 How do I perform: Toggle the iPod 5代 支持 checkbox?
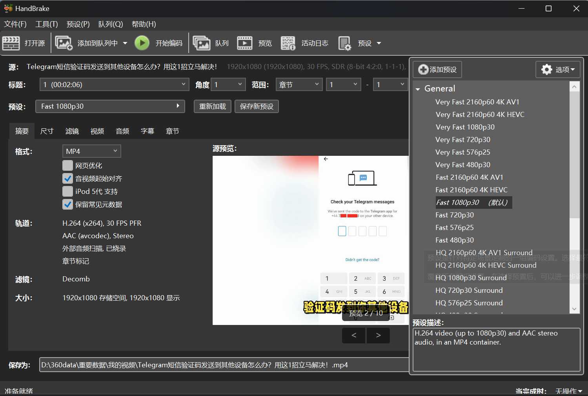point(68,192)
